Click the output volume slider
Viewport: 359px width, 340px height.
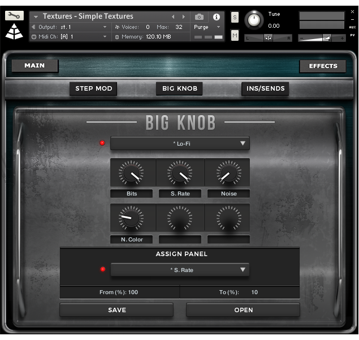322,38
